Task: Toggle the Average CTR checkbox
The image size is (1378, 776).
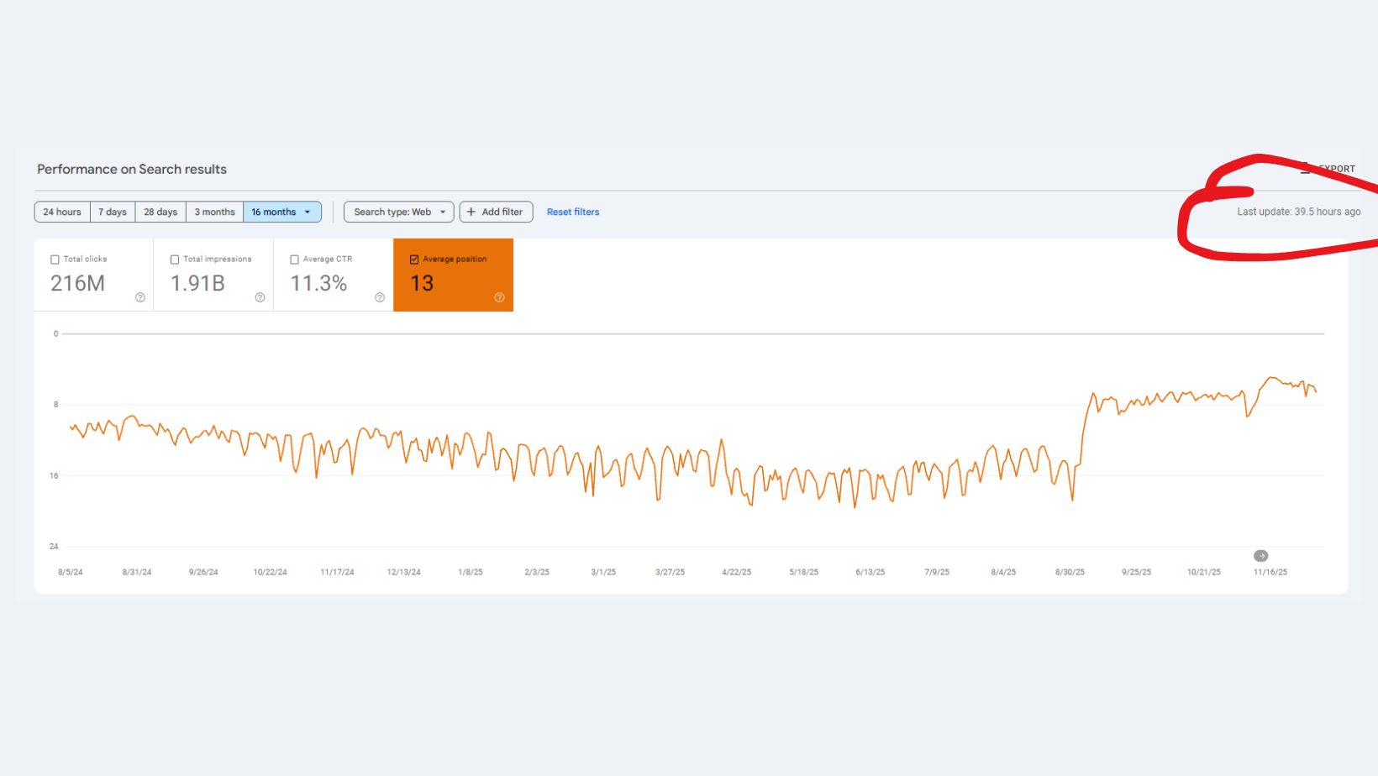Action: tap(295, 260)
